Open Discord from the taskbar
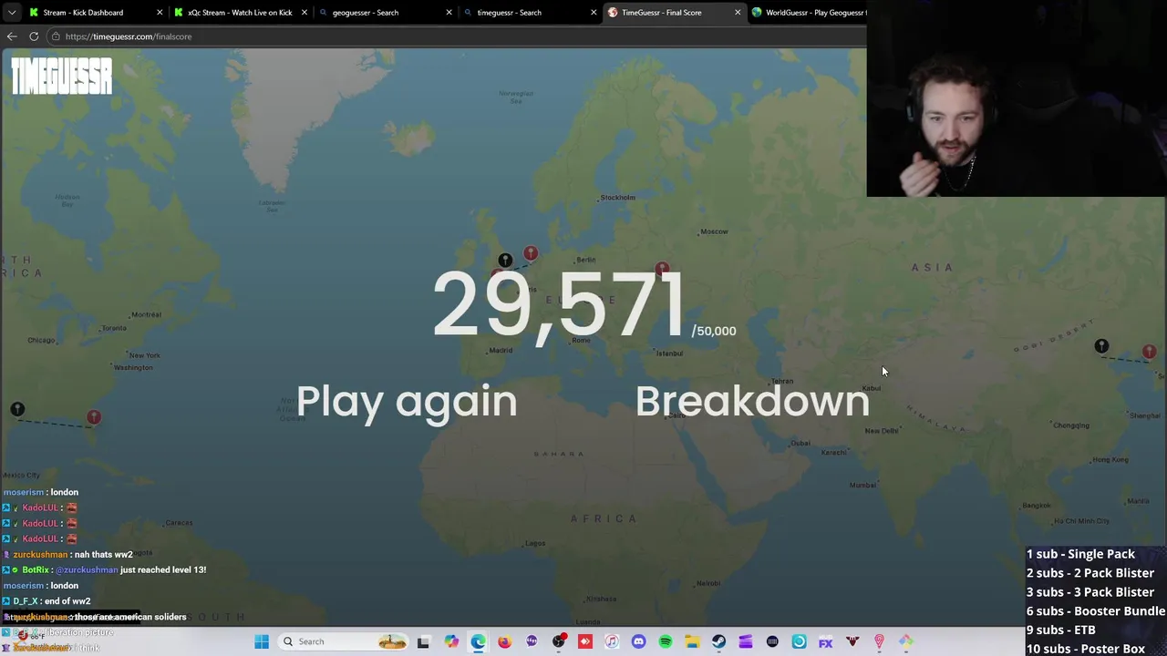Viewport: 1167px width, 656px height. click(638, 641)
